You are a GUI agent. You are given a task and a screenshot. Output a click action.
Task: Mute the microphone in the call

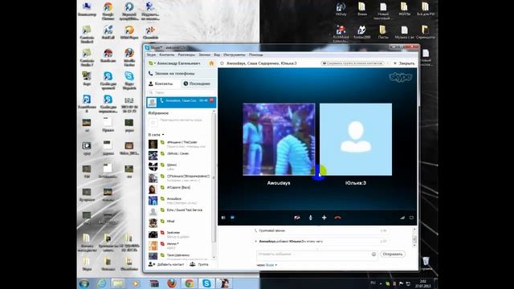pyautogui.click(x=311, y=218)
